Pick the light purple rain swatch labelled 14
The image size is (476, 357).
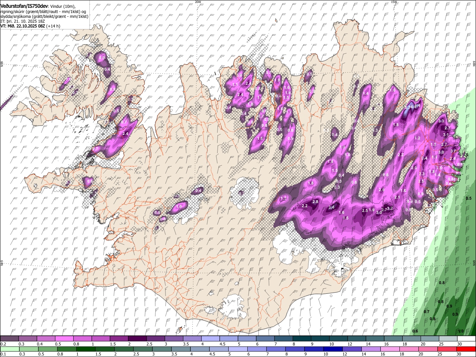(x=370, y=349)
